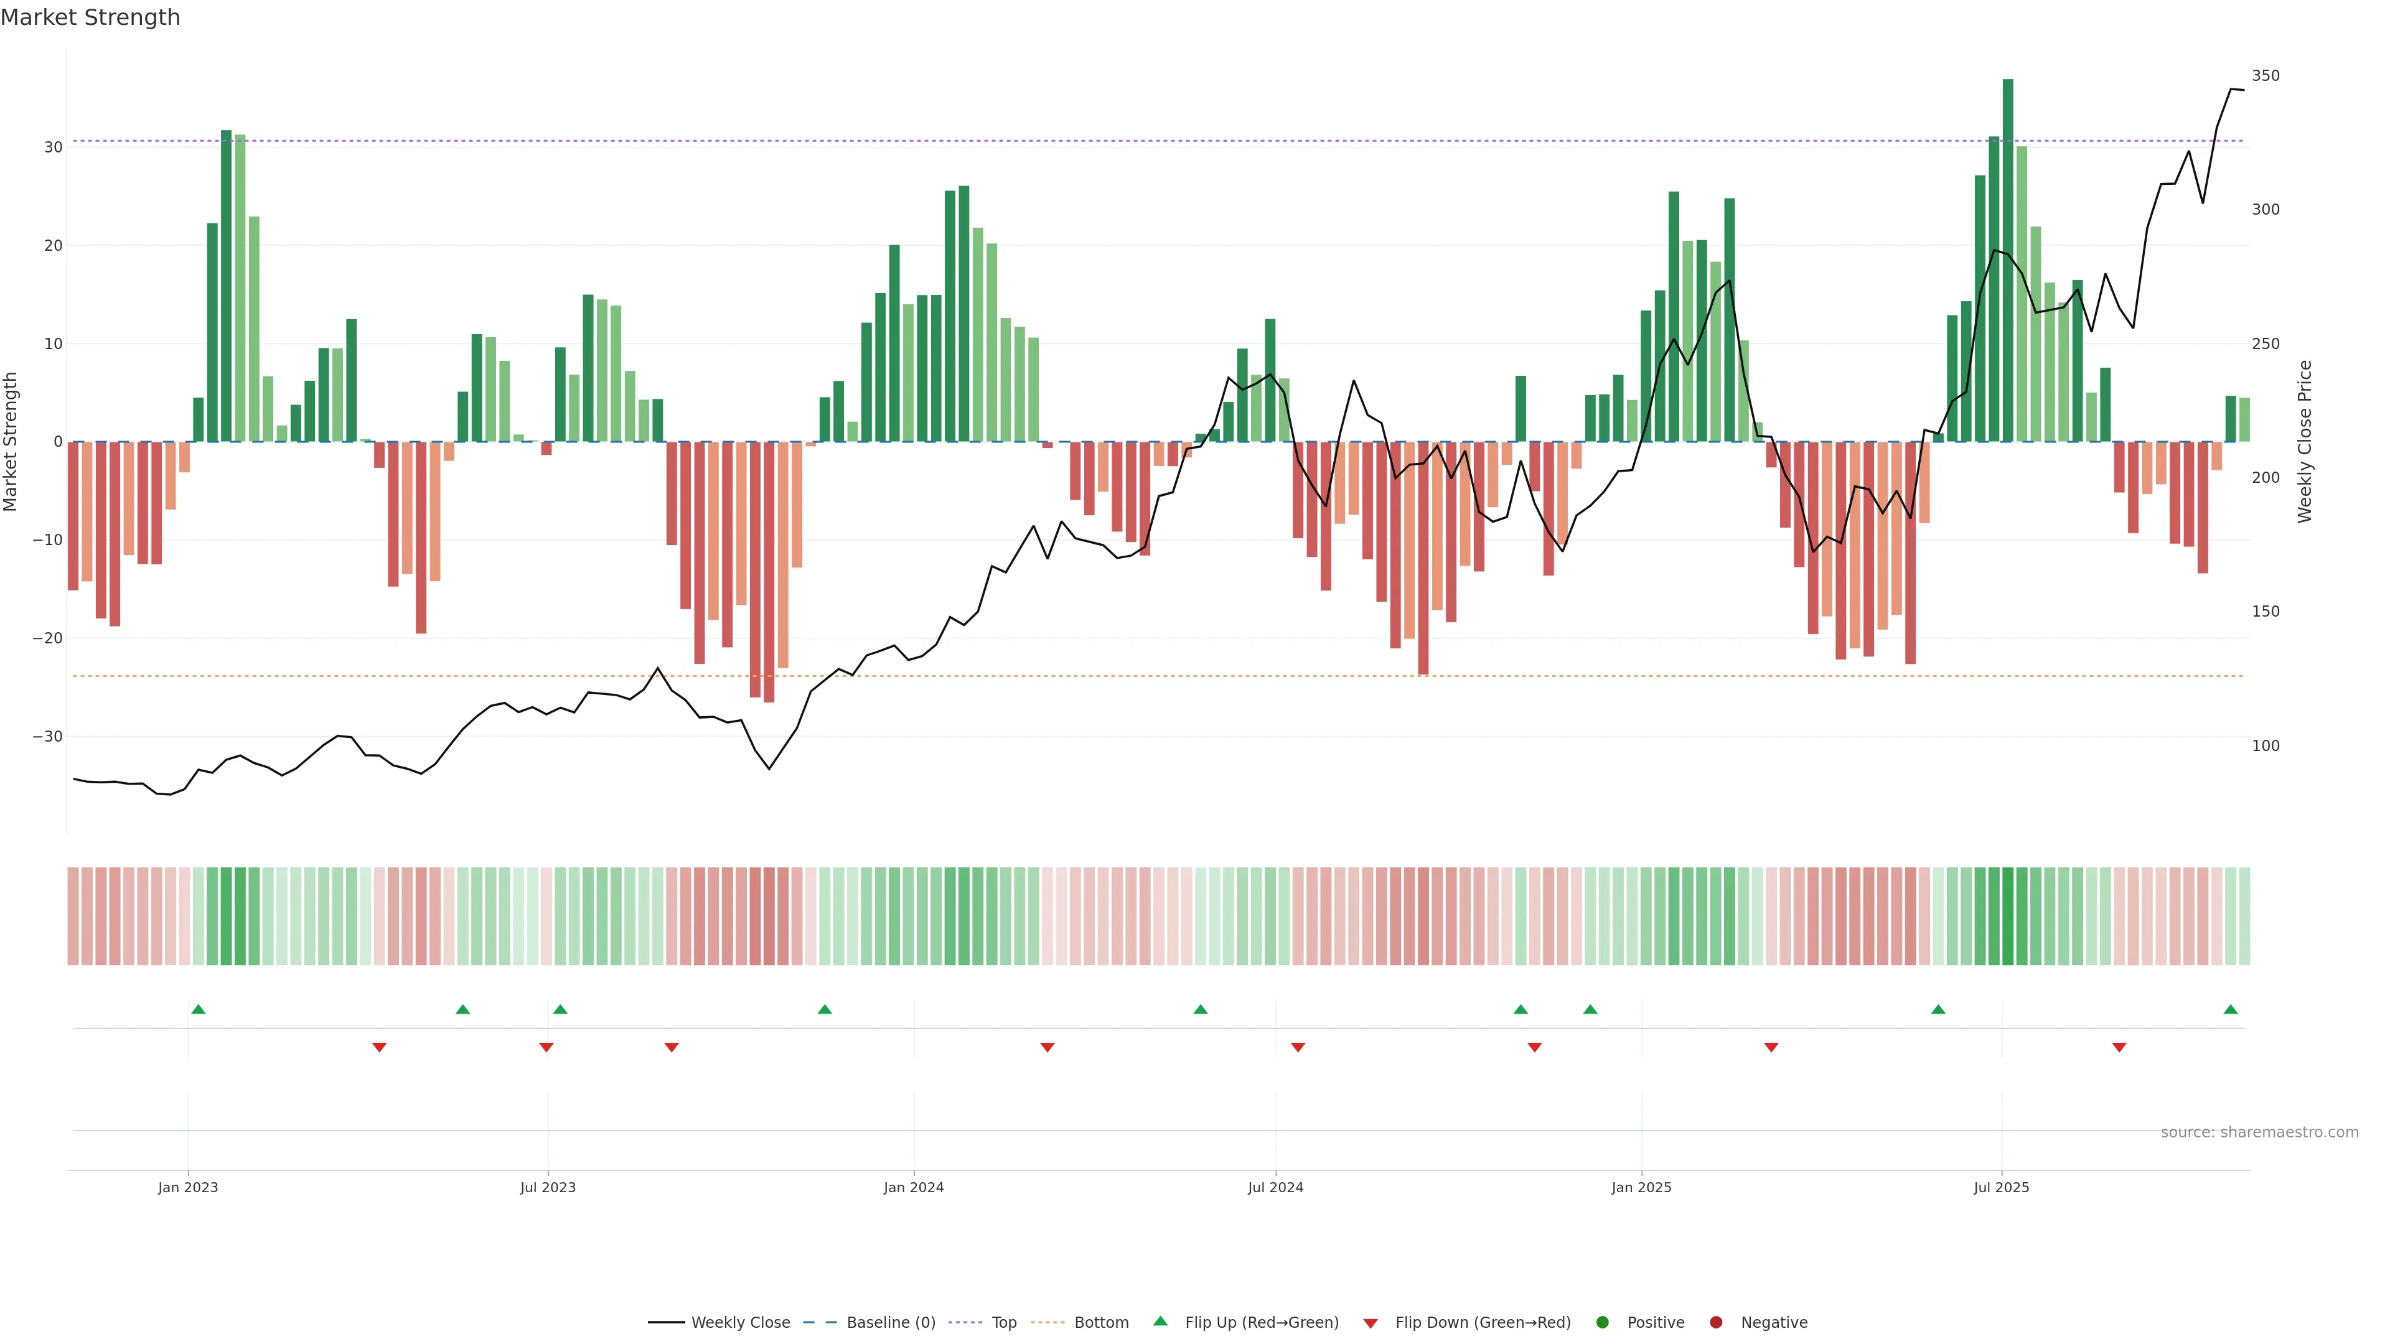Click the green triangle icon beside Flip Up legend

point(1160,1322)
